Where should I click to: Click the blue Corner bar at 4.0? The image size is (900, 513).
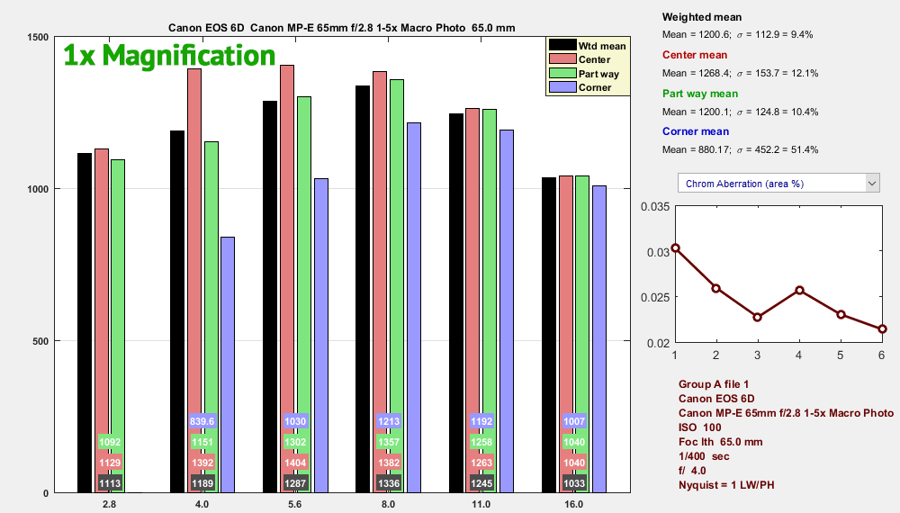tap(228, 364)
